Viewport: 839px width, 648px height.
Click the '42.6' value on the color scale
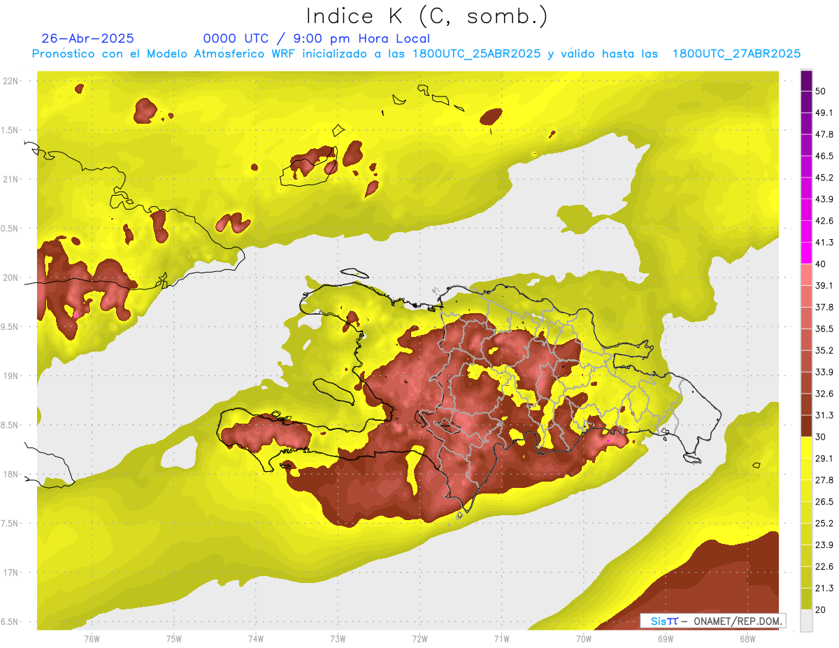824,221
